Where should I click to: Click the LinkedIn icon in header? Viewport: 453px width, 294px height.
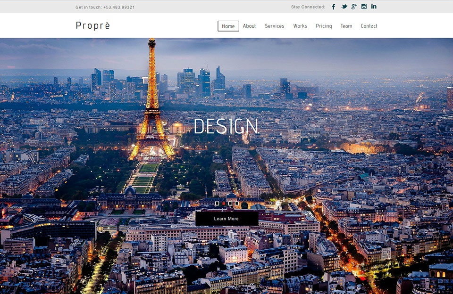coord(374,7)
